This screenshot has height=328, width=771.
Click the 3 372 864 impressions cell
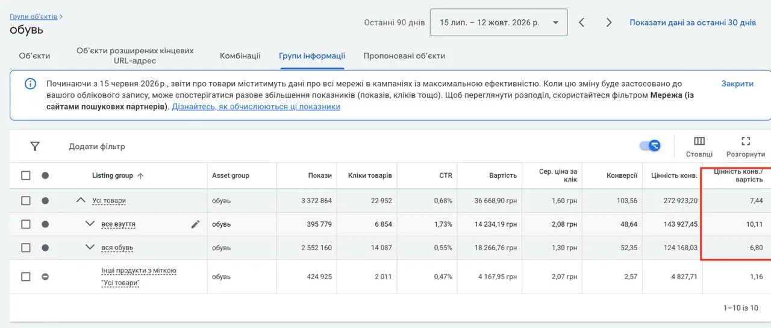pos(317,201)
